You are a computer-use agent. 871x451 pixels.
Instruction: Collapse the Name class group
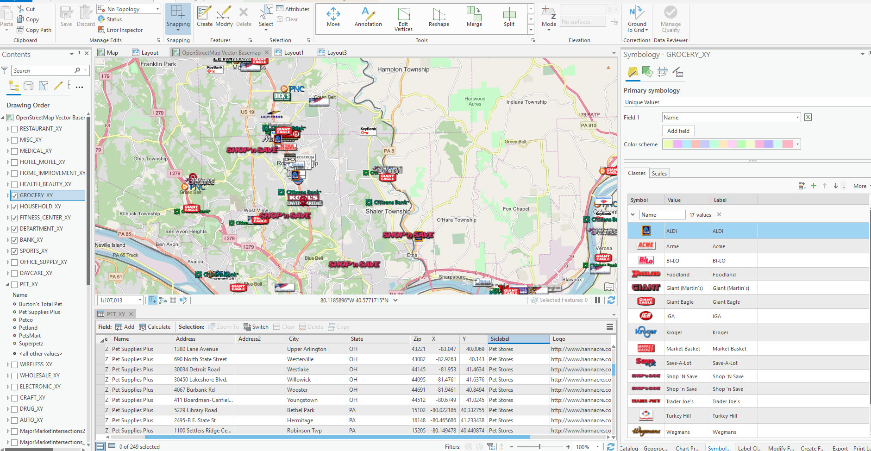point(633,214)
